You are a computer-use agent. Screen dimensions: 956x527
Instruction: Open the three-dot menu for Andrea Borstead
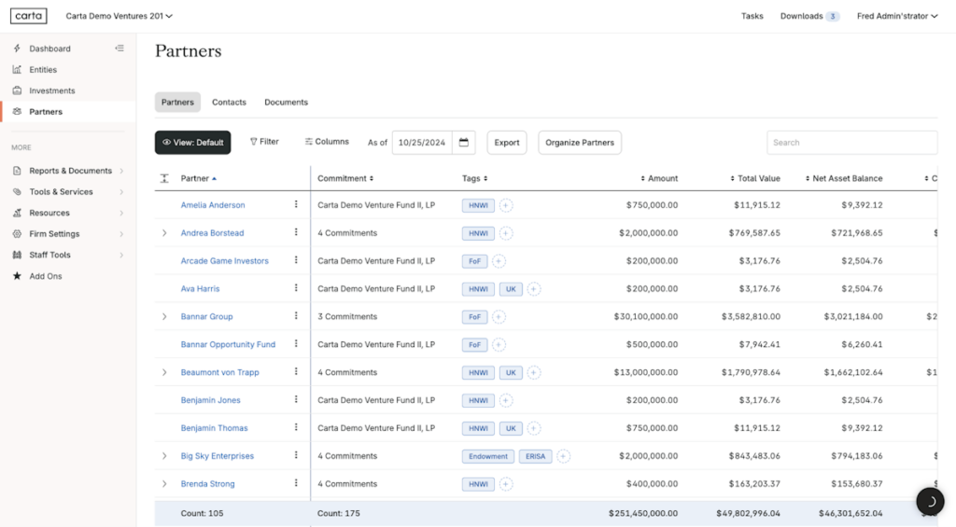[x=296, y=232]
